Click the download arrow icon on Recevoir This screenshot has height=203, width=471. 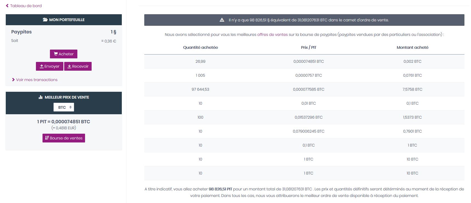(69, 66)
